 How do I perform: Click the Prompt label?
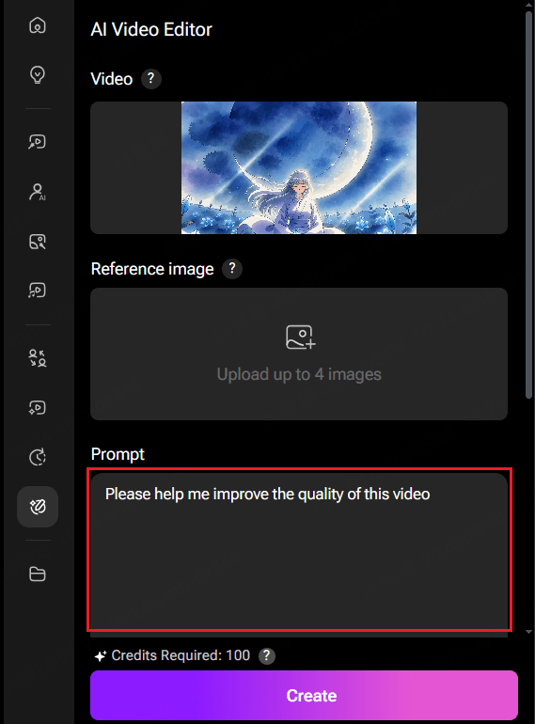118,454
